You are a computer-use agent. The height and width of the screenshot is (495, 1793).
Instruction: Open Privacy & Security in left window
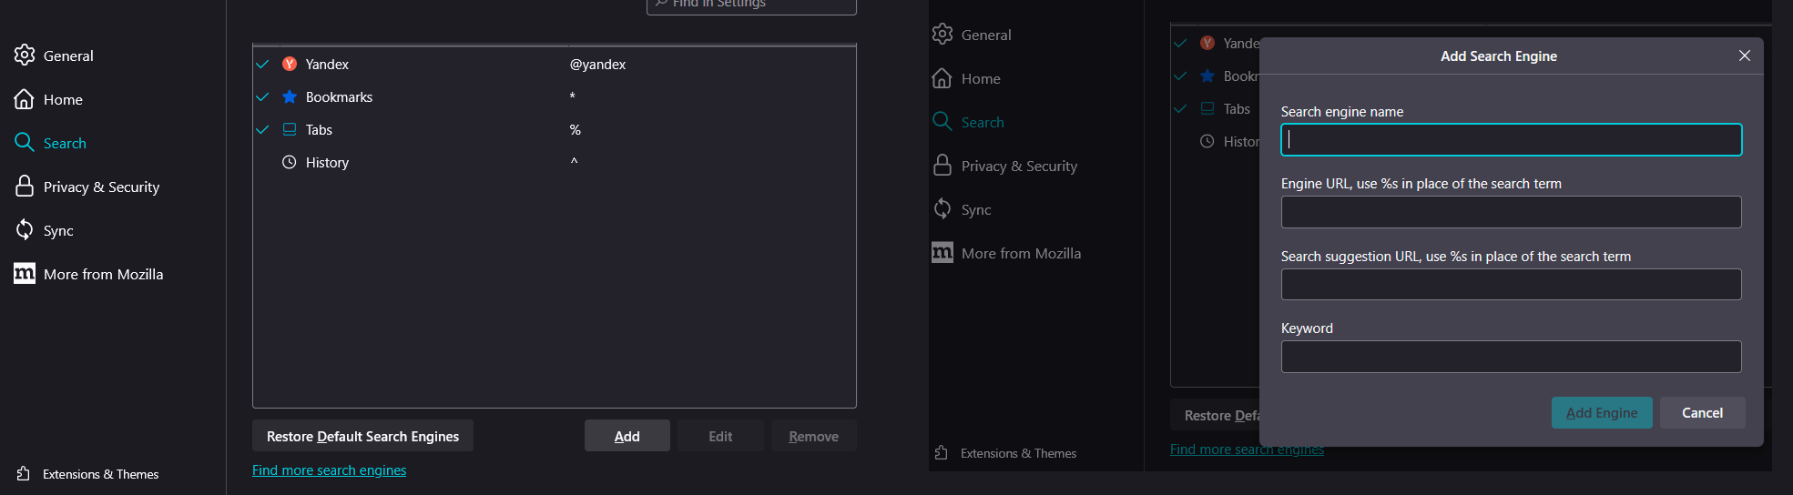[x=101, y=187]
